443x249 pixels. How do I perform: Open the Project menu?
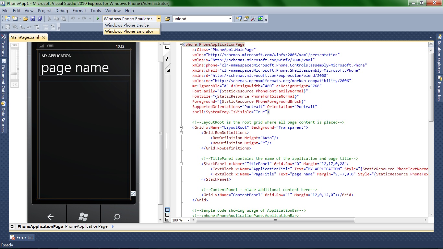point(44,10)
